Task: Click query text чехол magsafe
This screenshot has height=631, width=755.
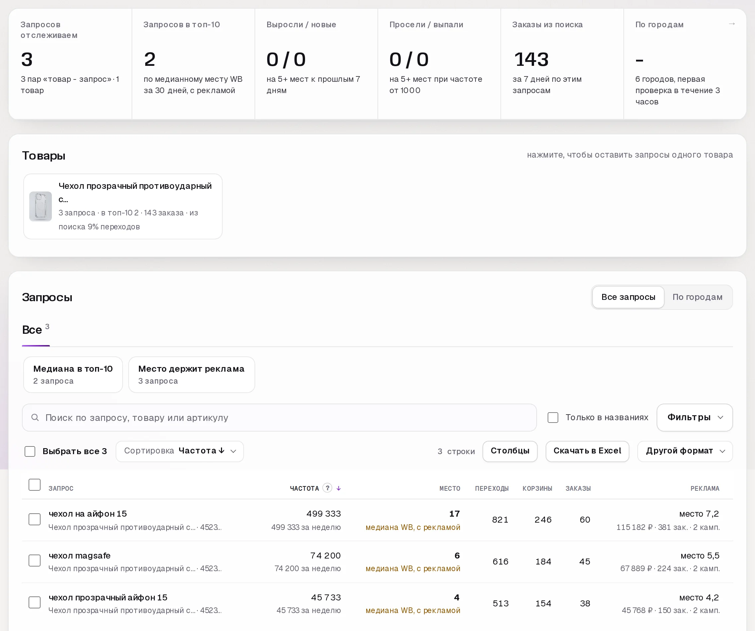Action: click(x=79, y=556)
